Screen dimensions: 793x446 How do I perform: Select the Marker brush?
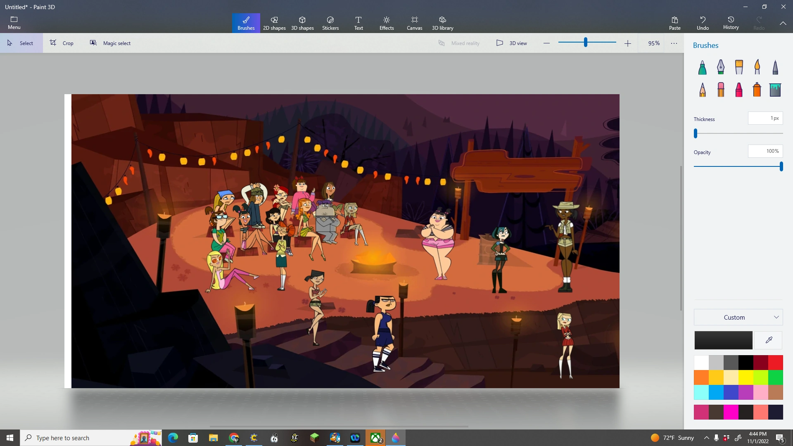pyautogui.click(x=703, y=67)
